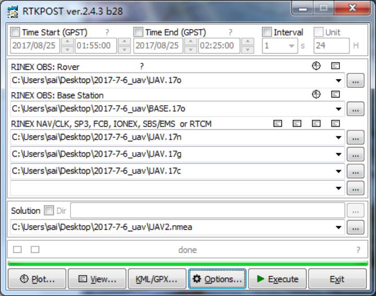Increase Time End date stepper
Screen dimensions: 376x296
pos(191,42)
